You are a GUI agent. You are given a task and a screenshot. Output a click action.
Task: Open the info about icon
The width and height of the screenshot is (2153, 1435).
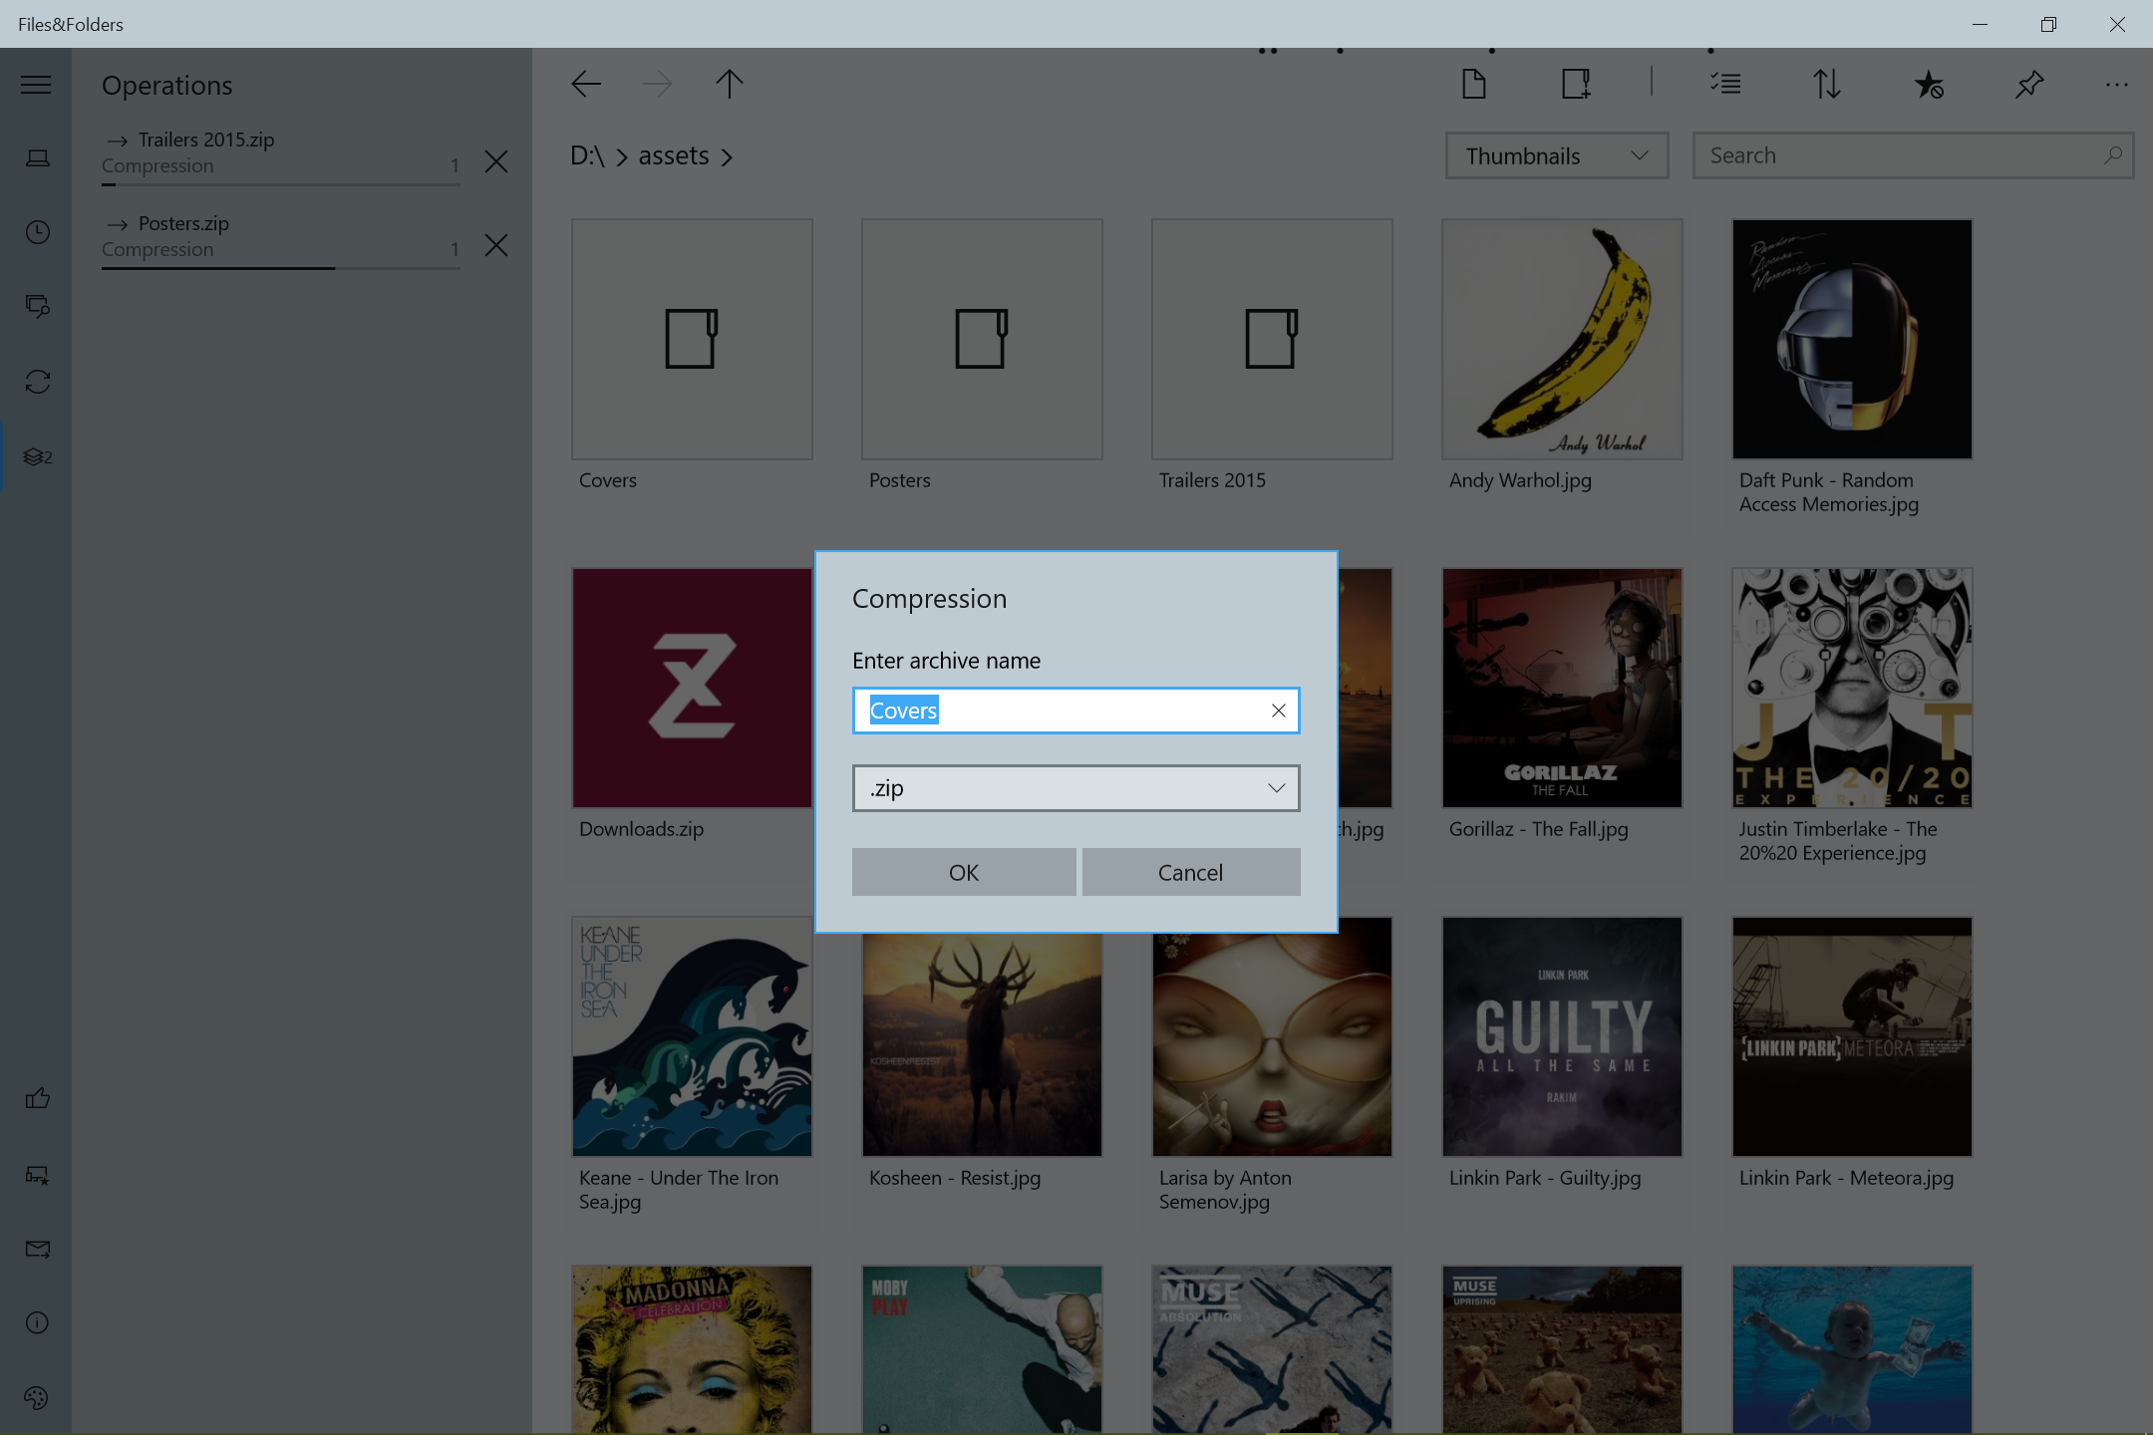click(x=37, y=1322)
